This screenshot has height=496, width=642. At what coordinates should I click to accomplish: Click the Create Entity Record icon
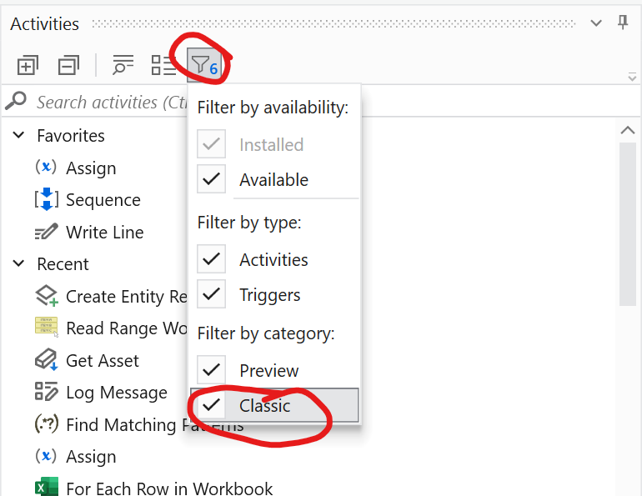pos(46,296)
